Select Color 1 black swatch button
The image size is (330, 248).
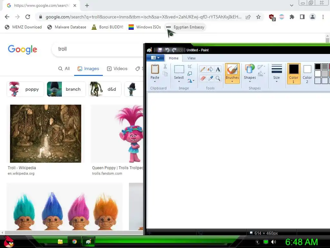[x=294, y=73]
